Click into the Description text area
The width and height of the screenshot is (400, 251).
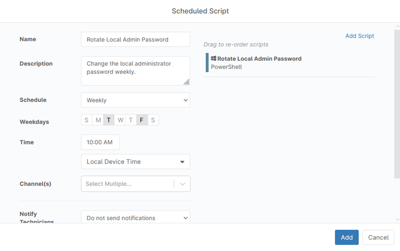135,71
